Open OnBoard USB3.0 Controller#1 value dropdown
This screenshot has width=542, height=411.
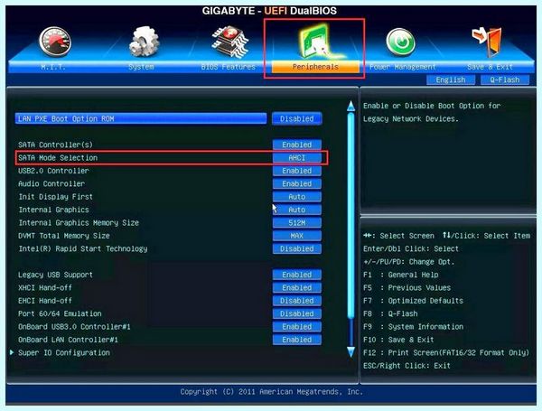click(297, 327)
